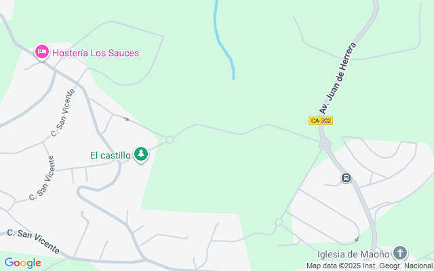Click the one-way arrow northwest of El castillo

[127, 119]
